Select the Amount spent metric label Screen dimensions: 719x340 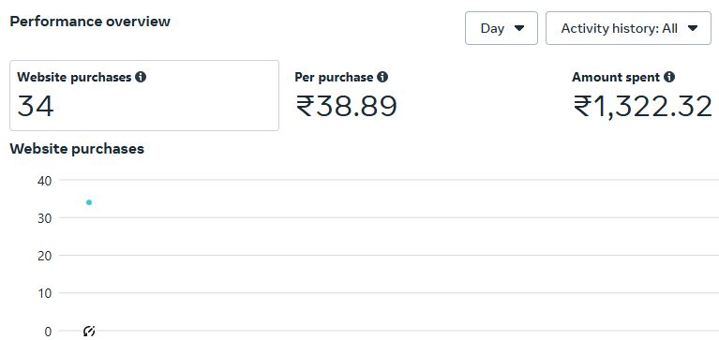616,77
